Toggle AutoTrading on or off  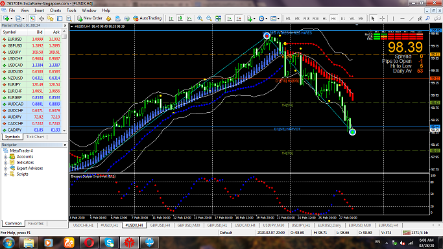point(147,18)
